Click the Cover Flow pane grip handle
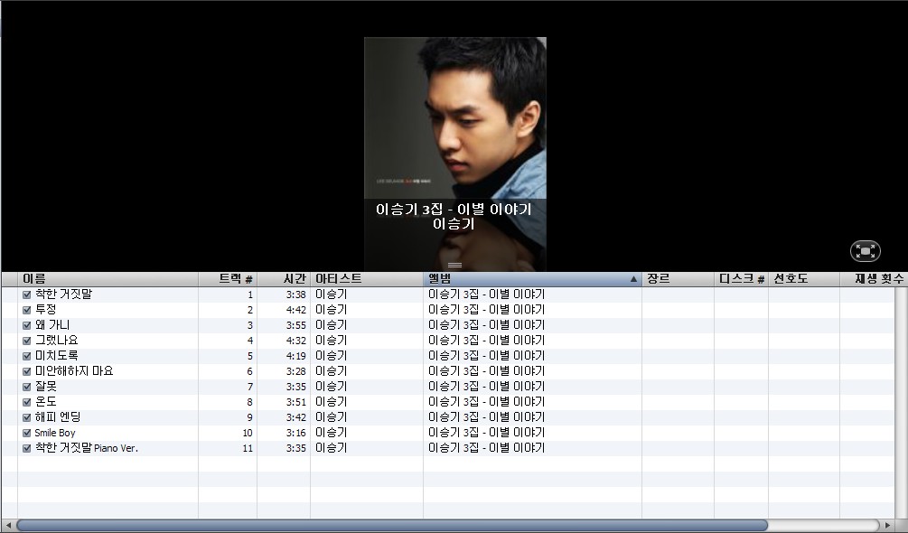908x533 pixels. (x=455, y=265)
